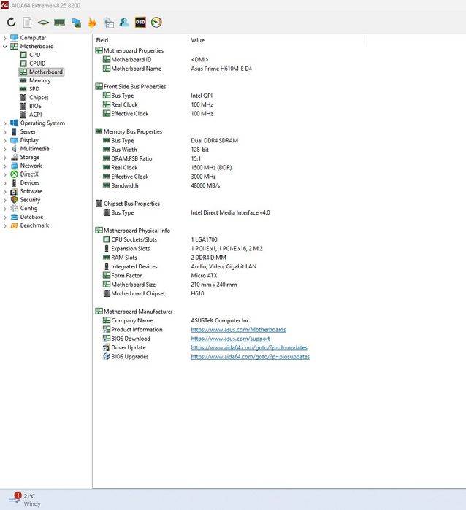Expand the Display tree node
This screenshot has height=510, width=466.
pyautogui.click(x=4, y=141)
